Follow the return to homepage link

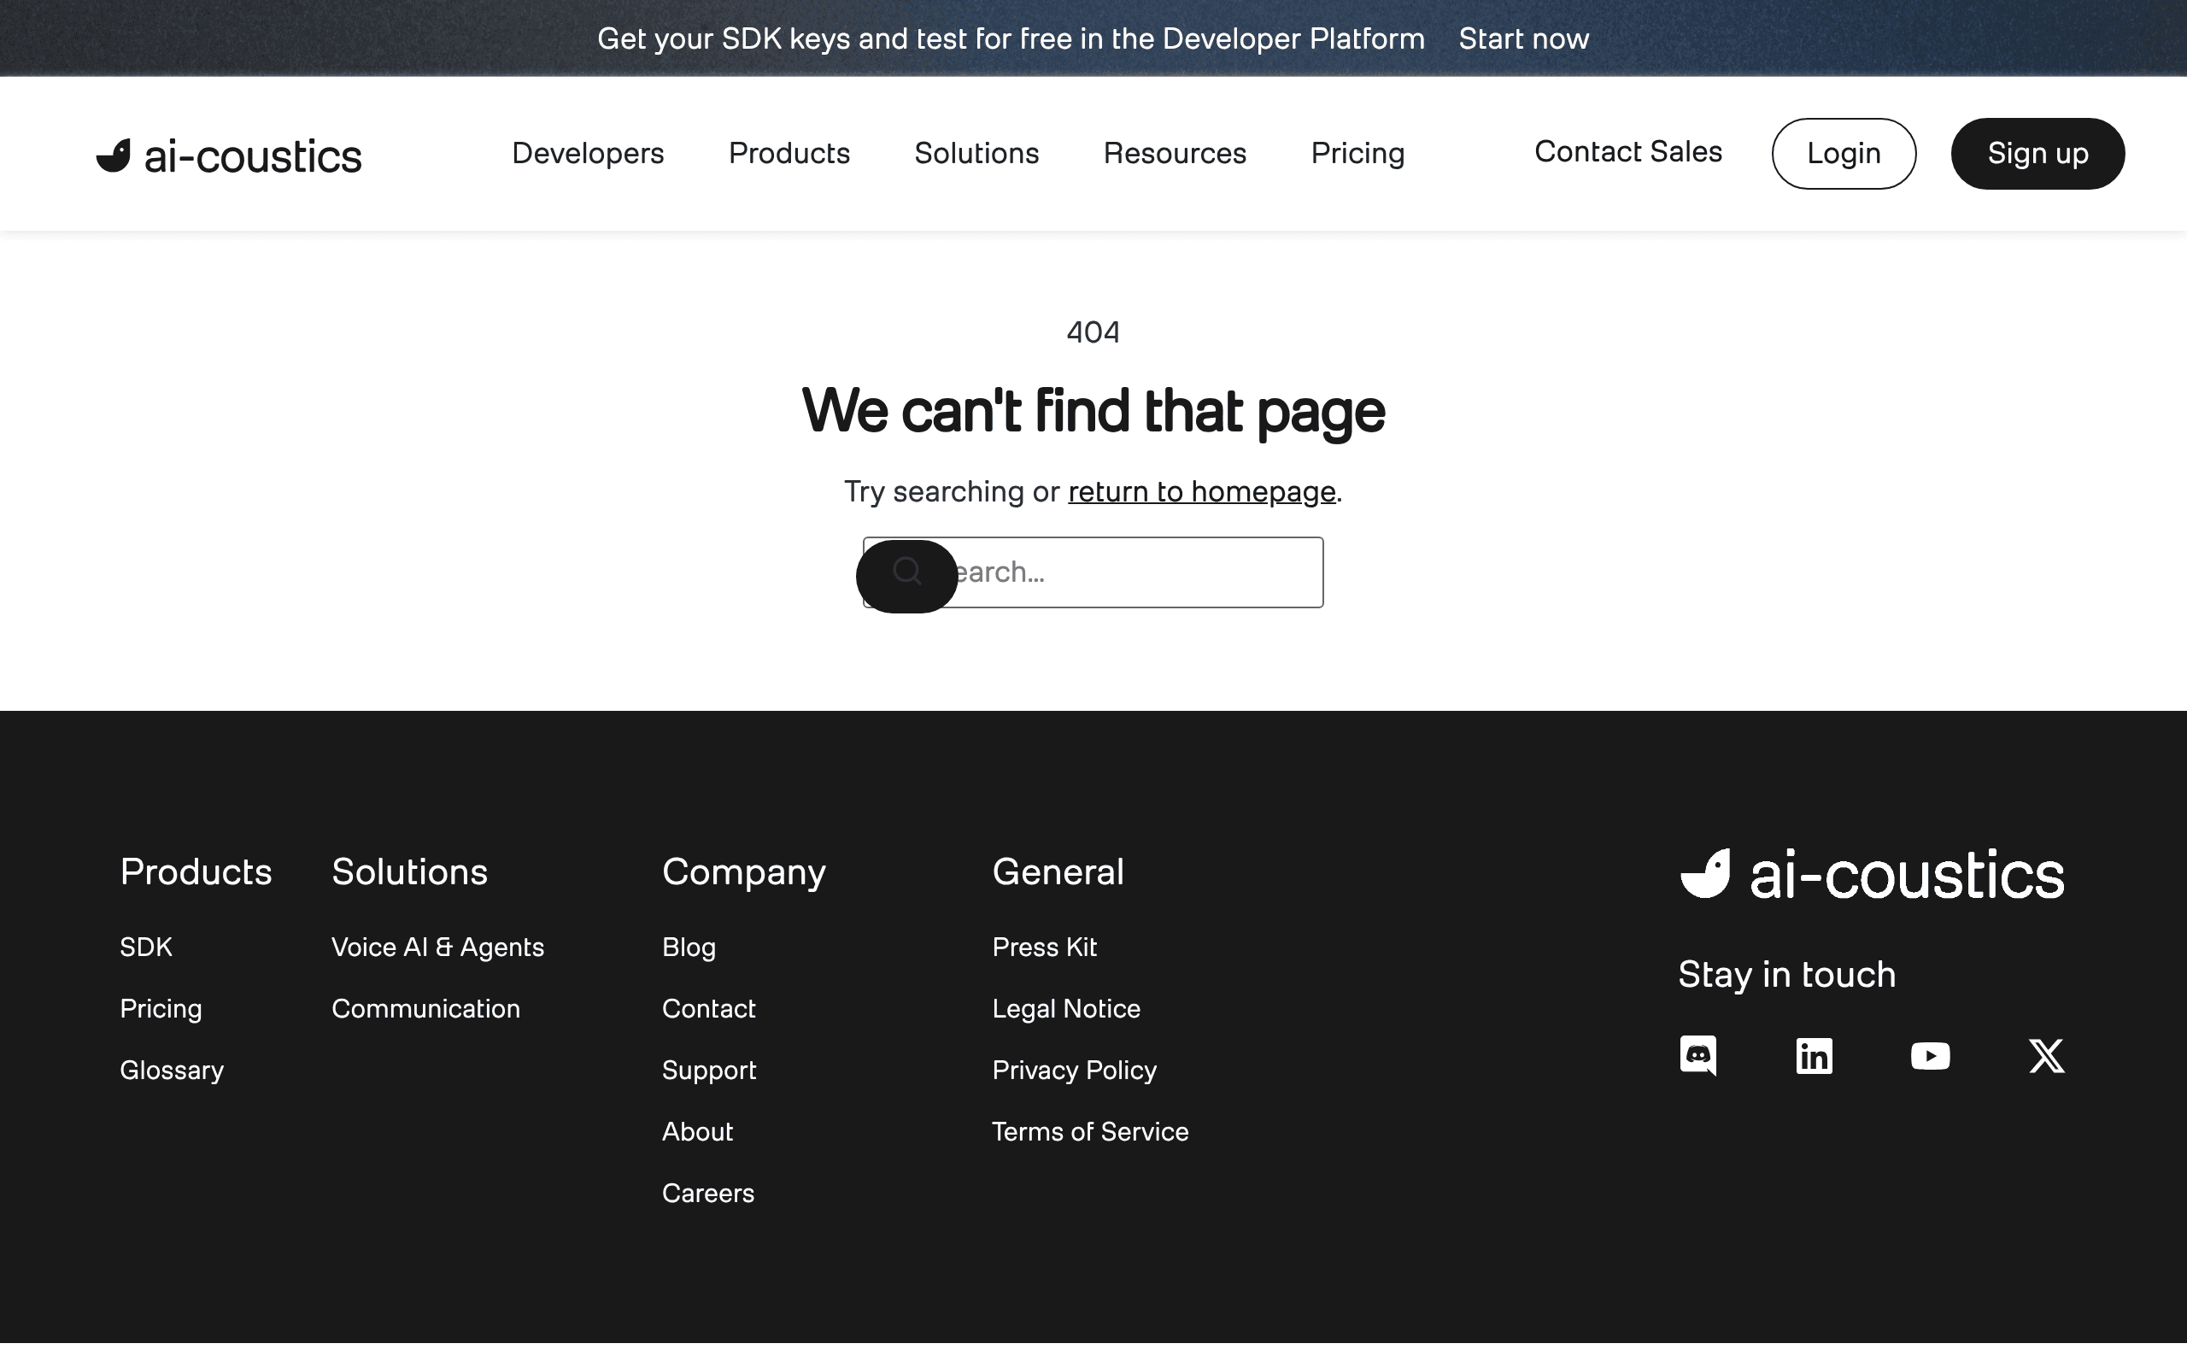click(1201, 492)
